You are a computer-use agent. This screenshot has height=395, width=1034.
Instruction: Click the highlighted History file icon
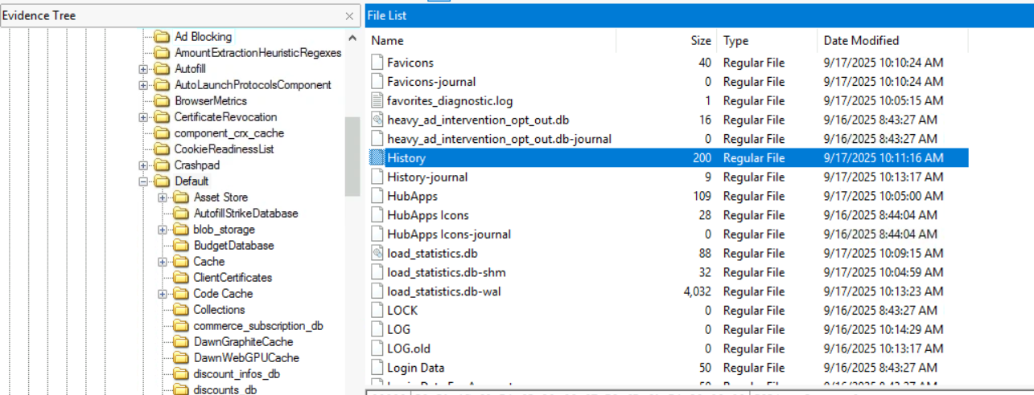pyautogui.click(x=377, y=158)
